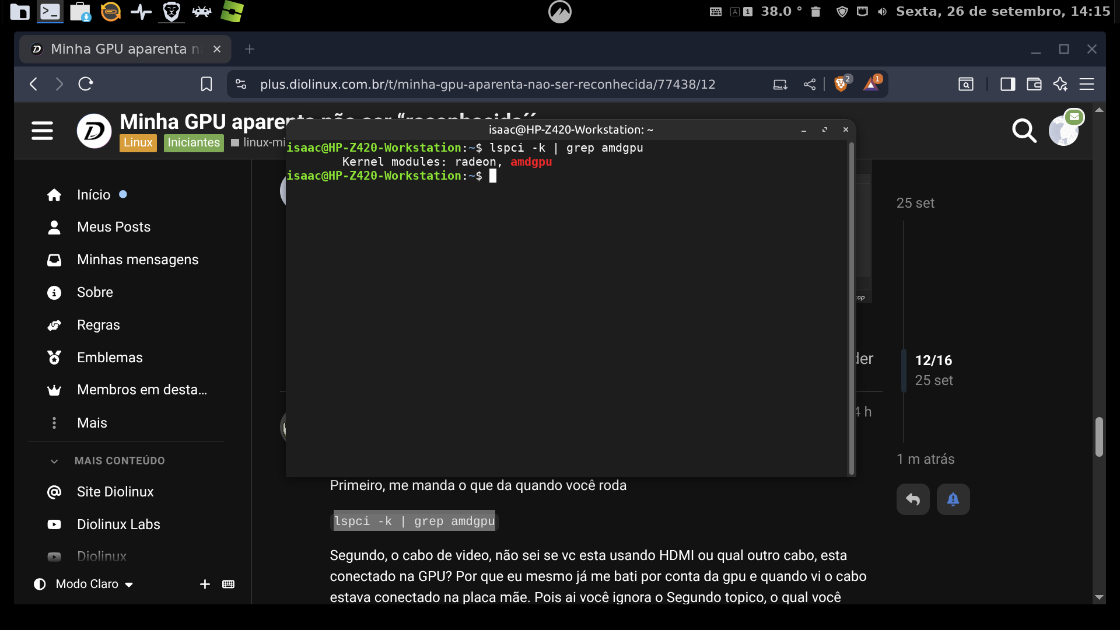Open Modo Claro theme dropdown

tap(93, 584)
